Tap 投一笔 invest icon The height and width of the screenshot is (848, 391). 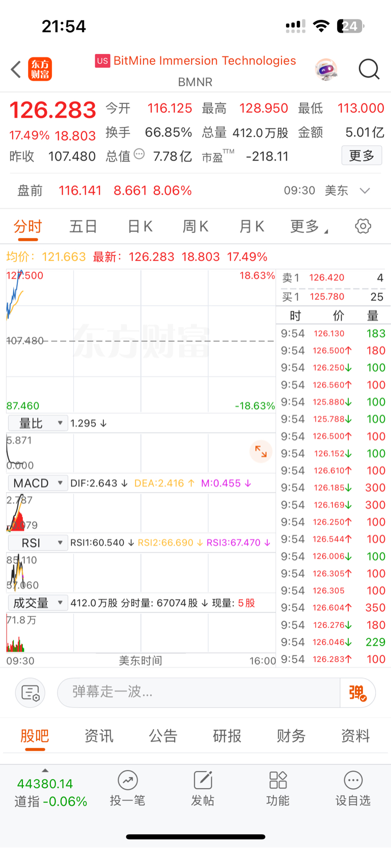pos(128,788)
